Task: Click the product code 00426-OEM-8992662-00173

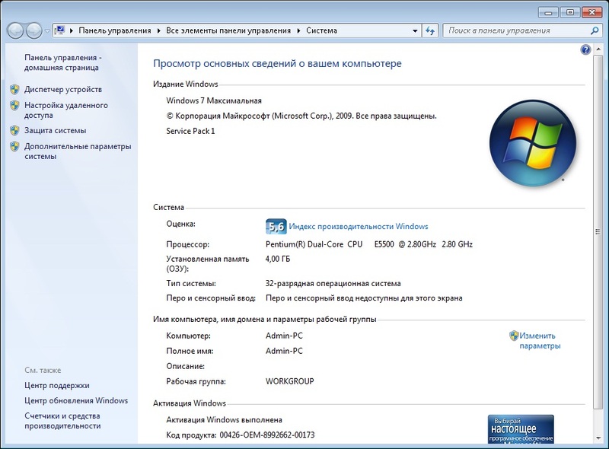Action: pos(267,435)
